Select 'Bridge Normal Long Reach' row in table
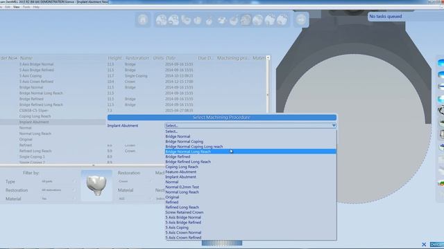 pos(133,93)
